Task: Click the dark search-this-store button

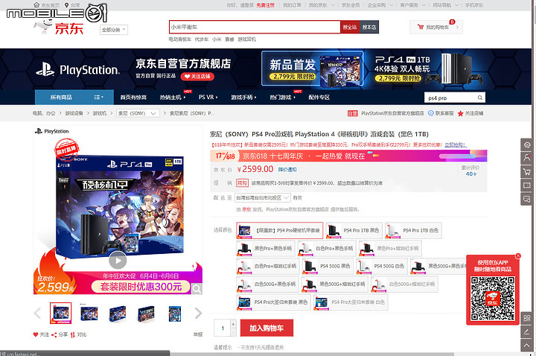Action: click(368, 27)
